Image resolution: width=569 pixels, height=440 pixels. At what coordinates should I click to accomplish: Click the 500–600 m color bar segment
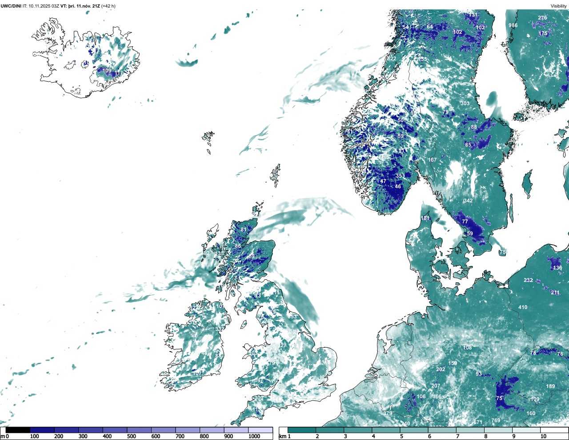(139, 430)
